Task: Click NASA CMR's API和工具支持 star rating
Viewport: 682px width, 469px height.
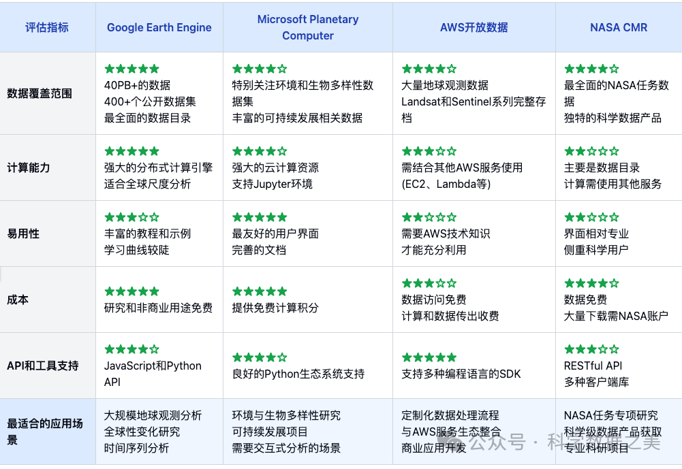Action: [591, 349]
